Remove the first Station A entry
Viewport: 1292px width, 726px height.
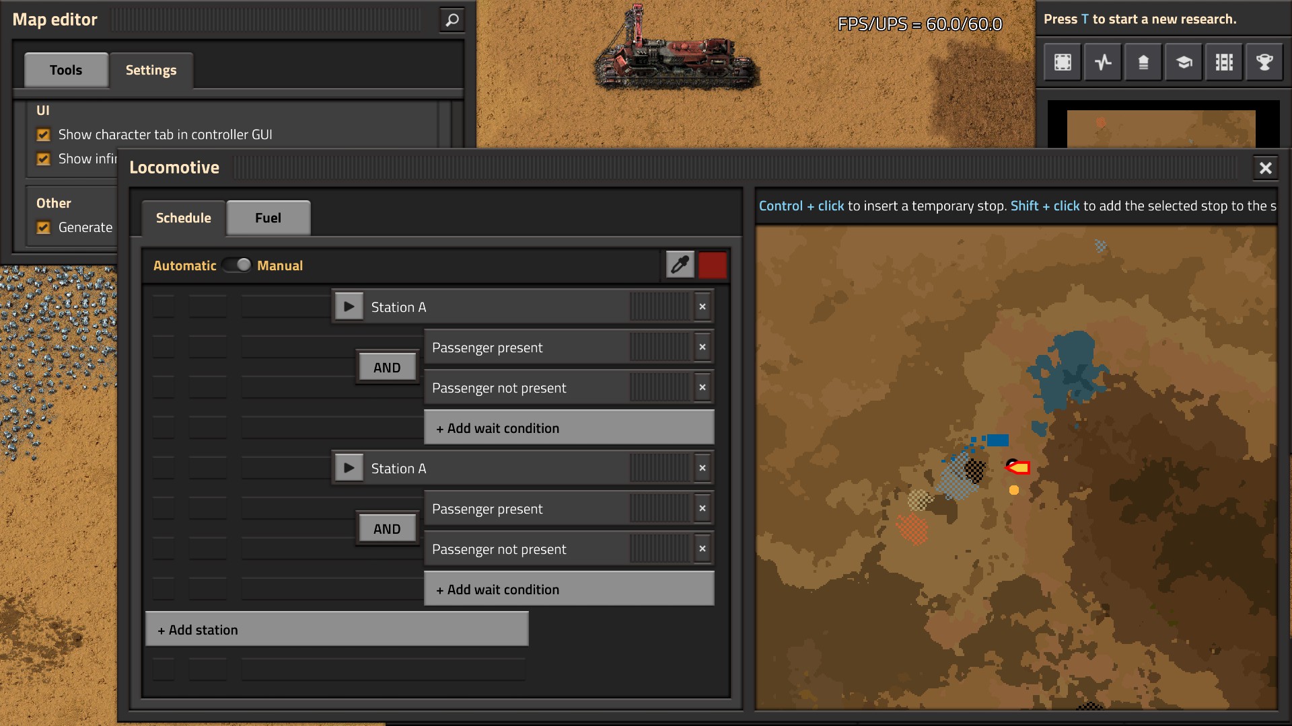pyautogui.click(x=703, y=307)
